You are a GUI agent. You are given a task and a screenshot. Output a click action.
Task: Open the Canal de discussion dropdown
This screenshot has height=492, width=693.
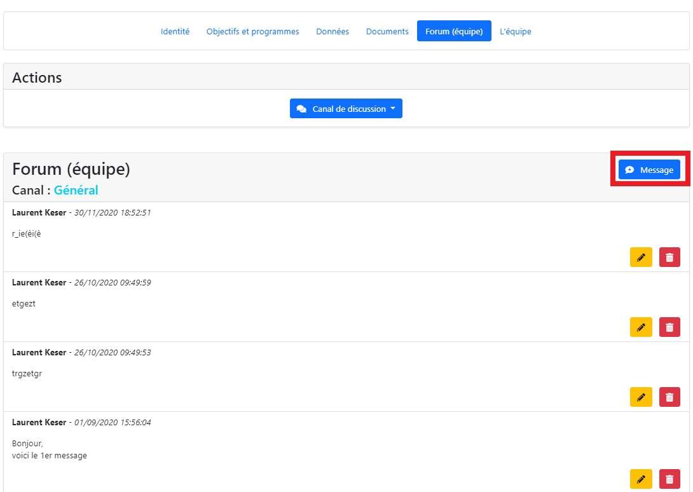pyautogui.click(x=346, y=109)
